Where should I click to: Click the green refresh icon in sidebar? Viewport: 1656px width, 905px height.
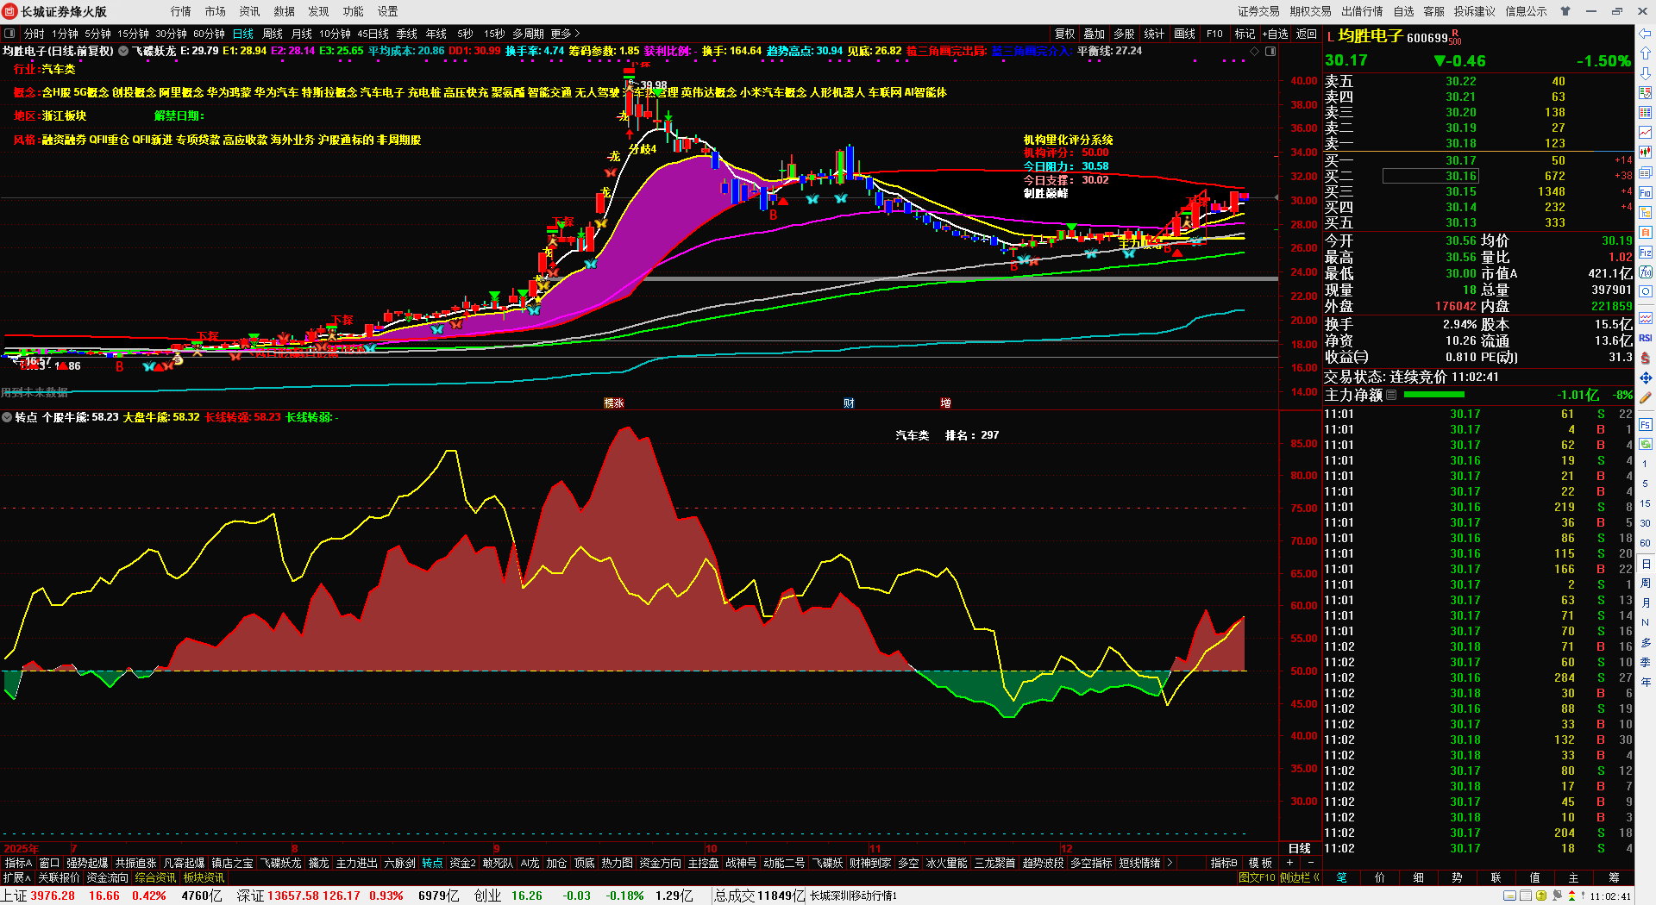pos(1646,445)
